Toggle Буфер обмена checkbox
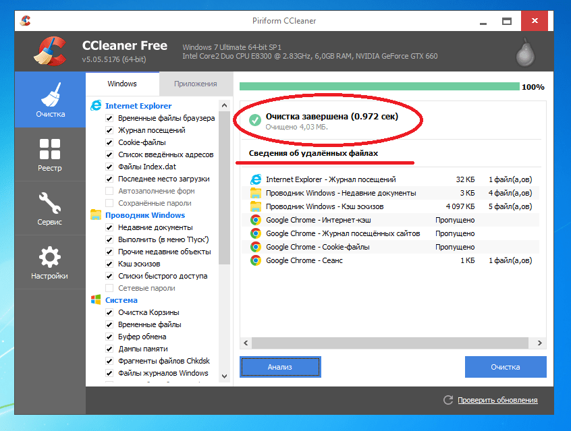This screenshot has height=431, width=571. [x=109, y=337]
